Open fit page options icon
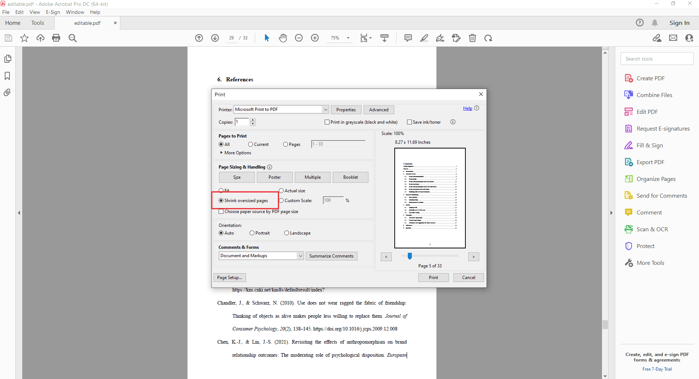The image size is (699, 379). click(366, 38)
